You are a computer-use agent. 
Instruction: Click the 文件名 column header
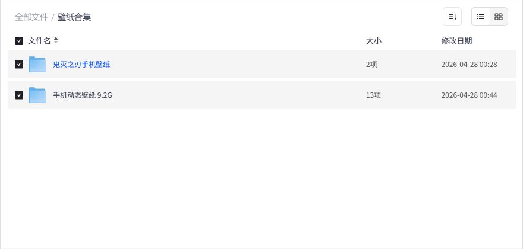(x=39, y=41)
